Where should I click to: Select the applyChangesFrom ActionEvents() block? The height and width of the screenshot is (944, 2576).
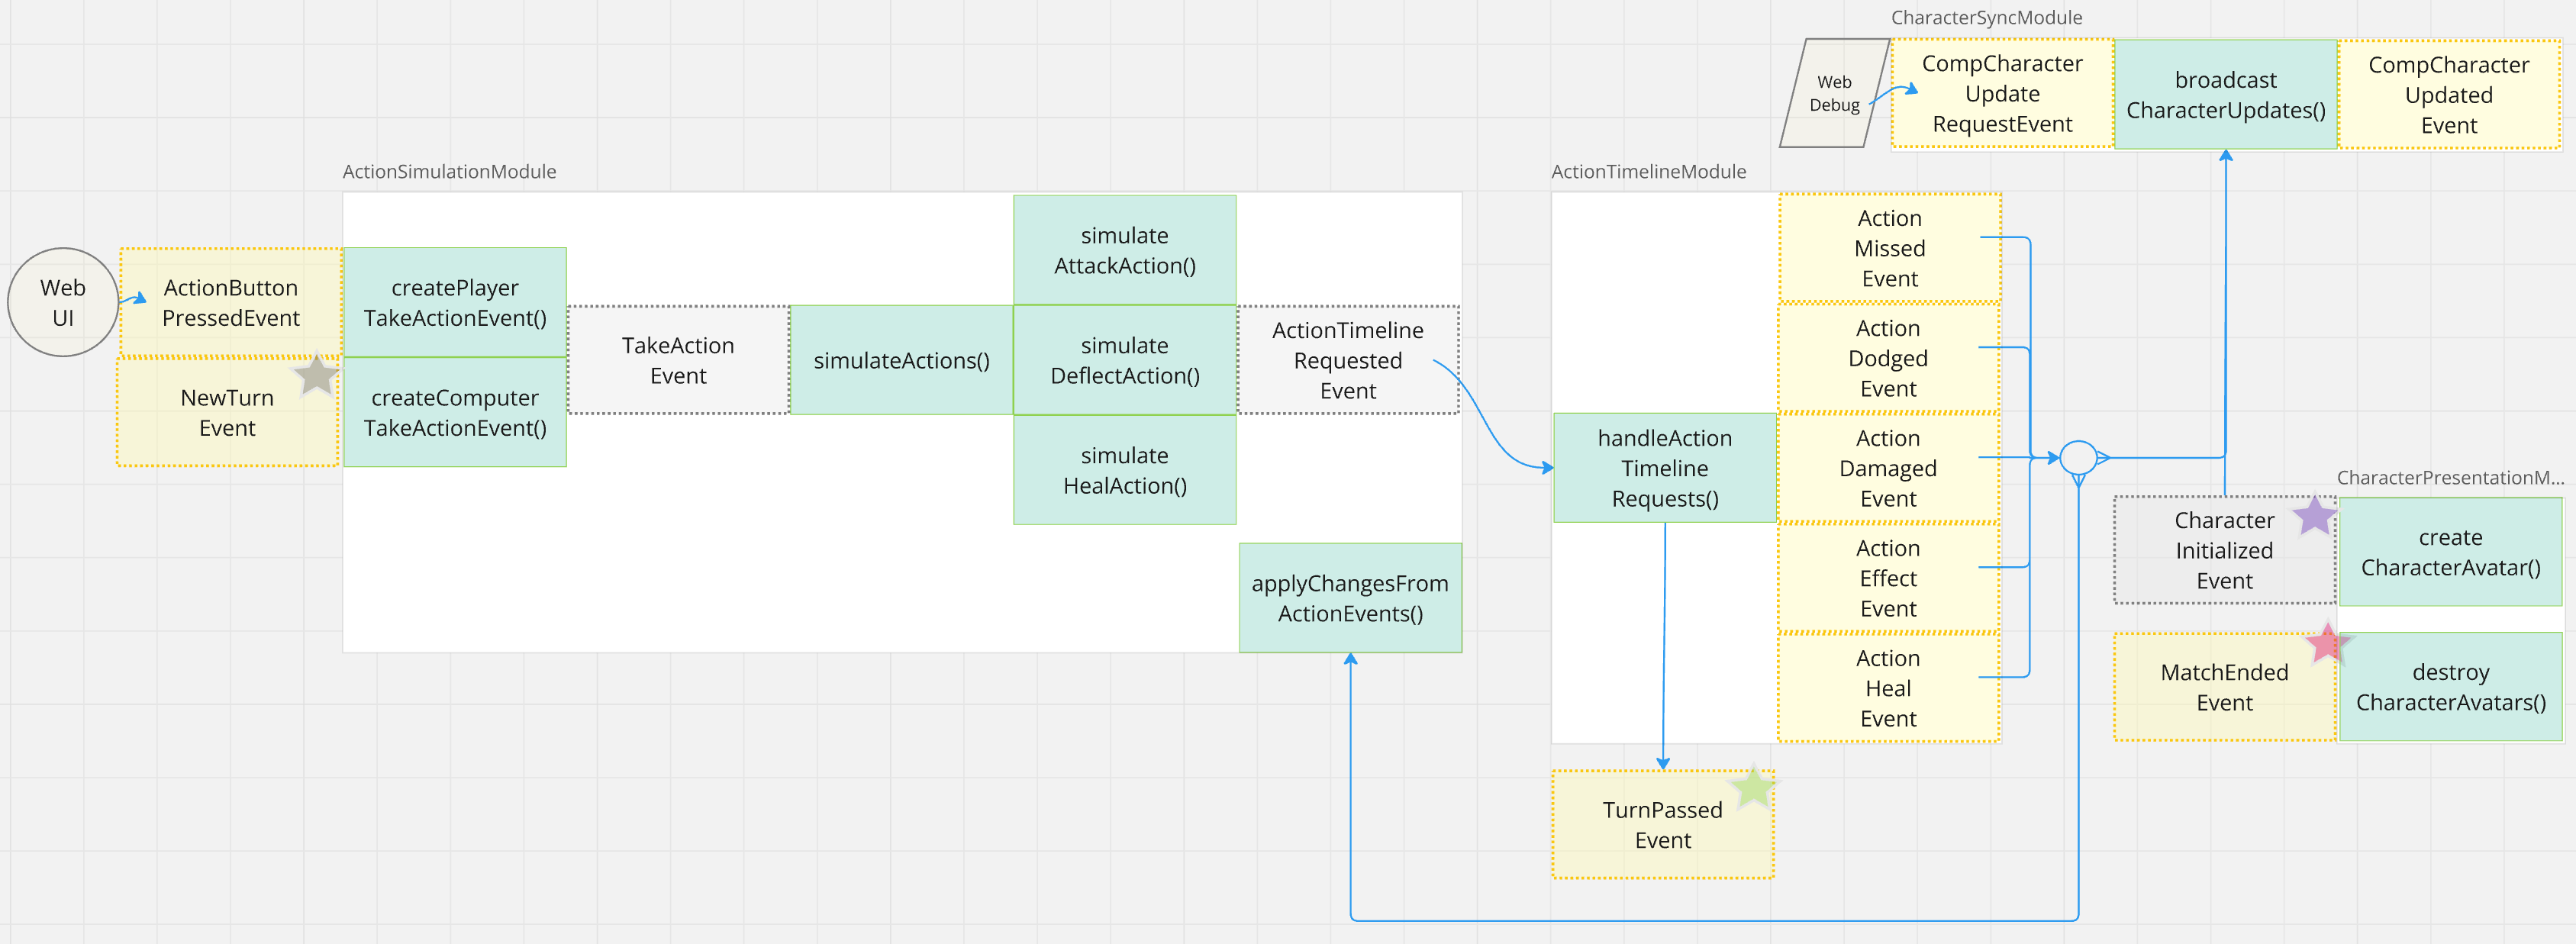click(x=1349, y=598)
